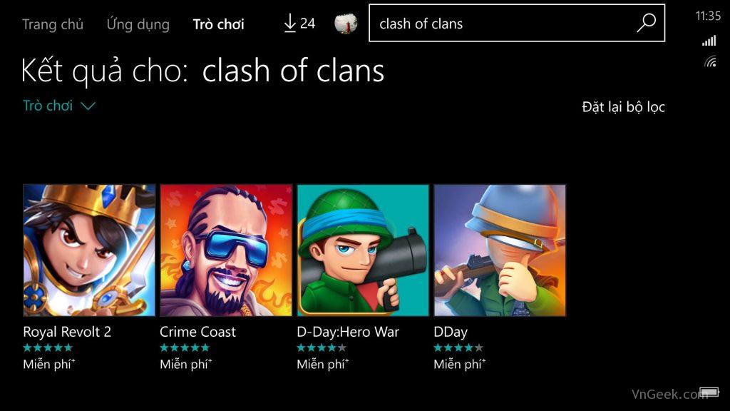Click the magnifier search icon

coord(646,22)
